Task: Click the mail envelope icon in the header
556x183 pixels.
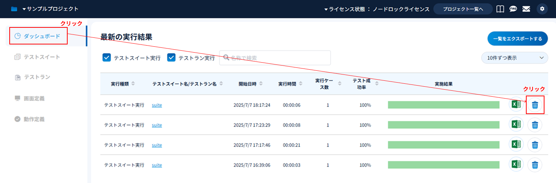Action: point(526,9)
